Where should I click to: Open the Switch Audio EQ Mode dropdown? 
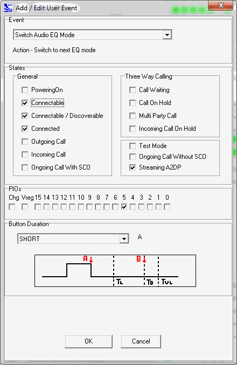click(167, 35)
